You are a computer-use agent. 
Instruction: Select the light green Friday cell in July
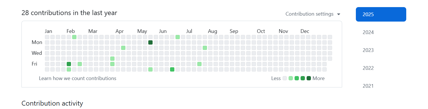click(x=199, y=64)
